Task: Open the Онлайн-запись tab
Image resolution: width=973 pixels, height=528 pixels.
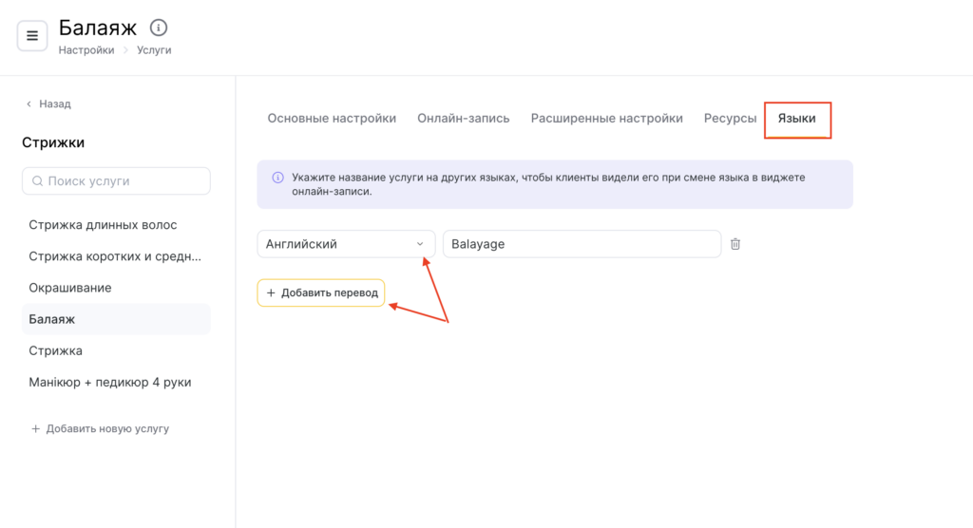Action: 463,119
